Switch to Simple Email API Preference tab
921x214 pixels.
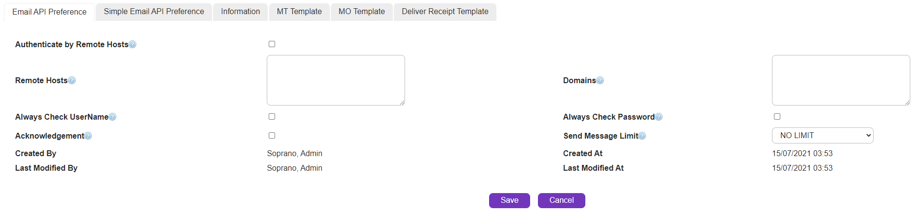tap(154, 12)
